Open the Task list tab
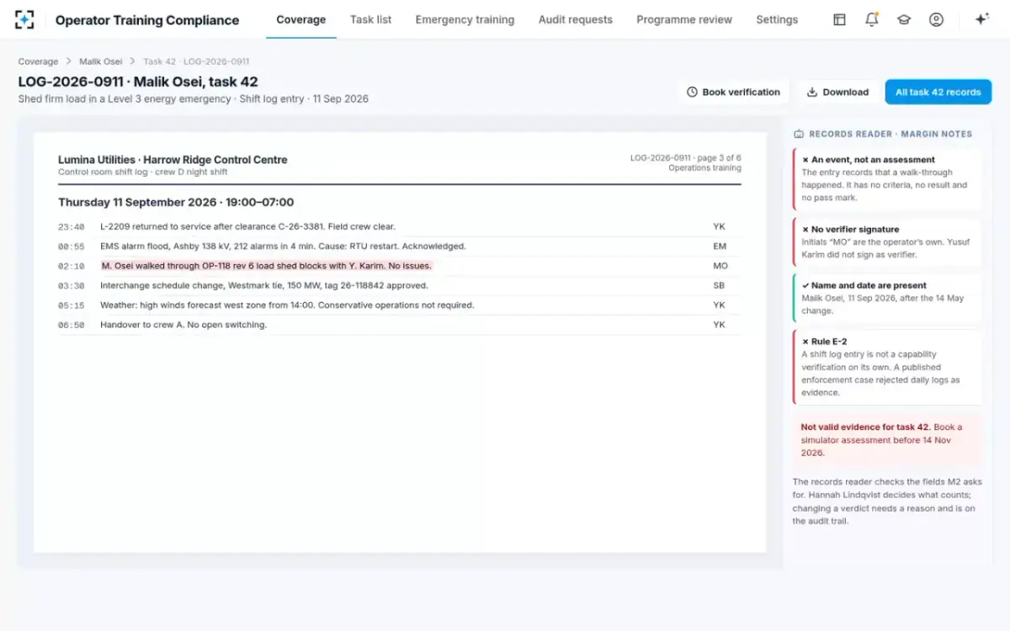This screenshot has width=1010, height=631. click(370, 19)
